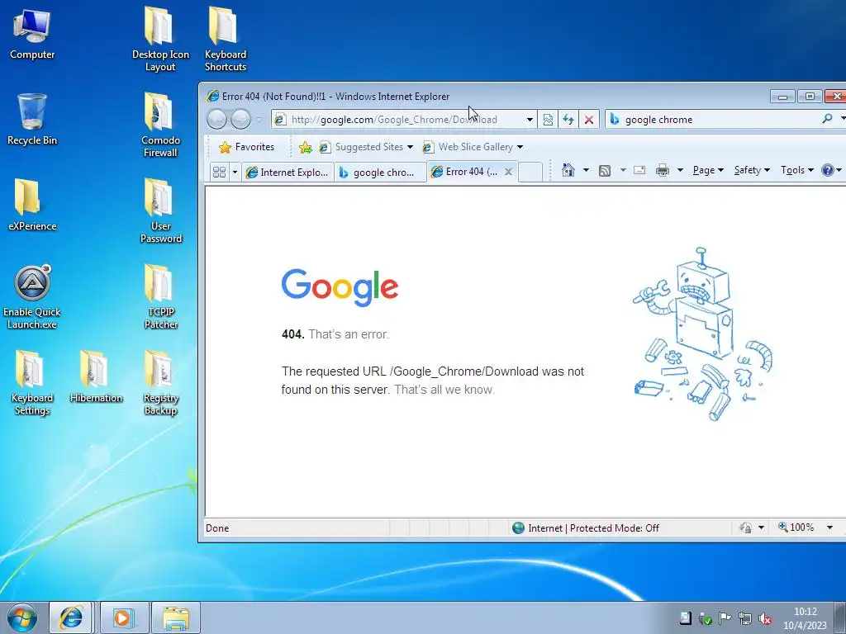Expand the Feeds dropdown arrow
The height and width of the screenshot is (634, 846).
pos(623,170)
